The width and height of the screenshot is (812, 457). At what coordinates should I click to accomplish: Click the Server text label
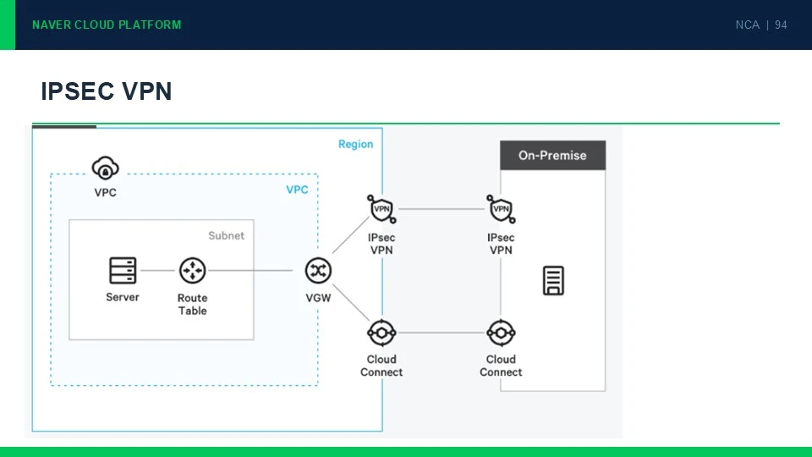123,297
